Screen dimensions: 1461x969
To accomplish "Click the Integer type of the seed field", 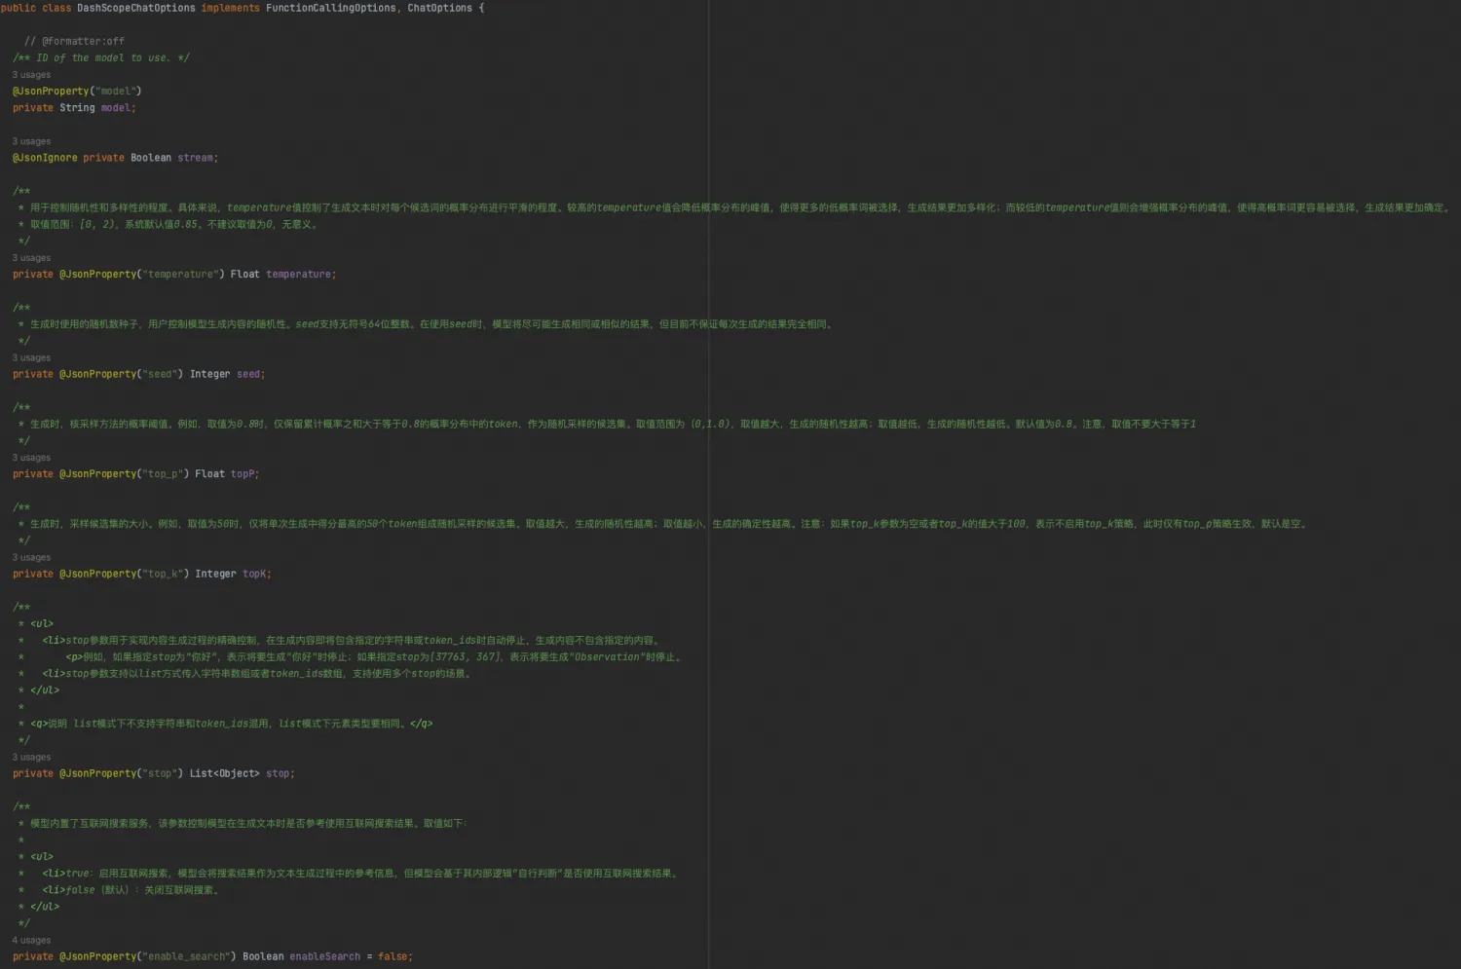I will coord(209,374).
